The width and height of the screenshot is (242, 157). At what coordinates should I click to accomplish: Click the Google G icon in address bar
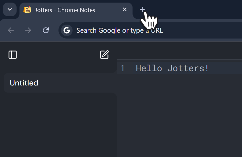pos(67,30)
